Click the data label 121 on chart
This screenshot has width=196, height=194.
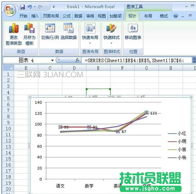pos(153,113)
